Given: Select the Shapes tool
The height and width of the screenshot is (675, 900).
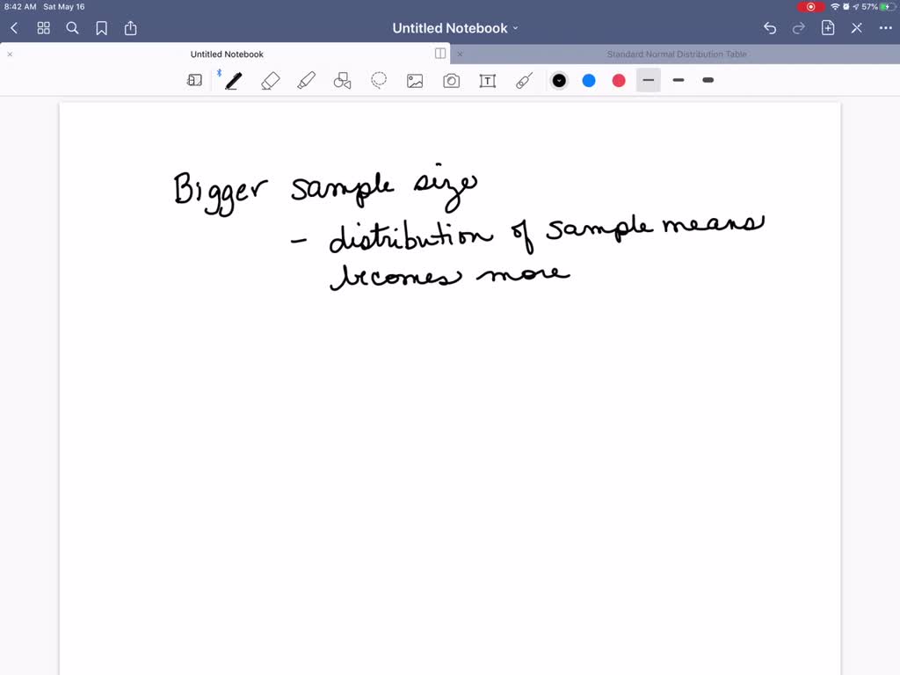Looking at the screenshot, I should click(x=342, y=80).
